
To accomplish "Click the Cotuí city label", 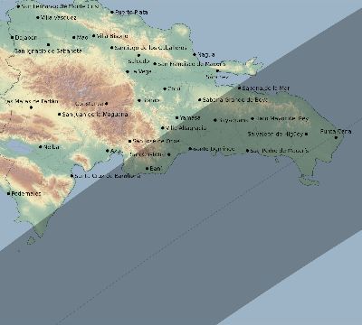I will pos(174,88).
